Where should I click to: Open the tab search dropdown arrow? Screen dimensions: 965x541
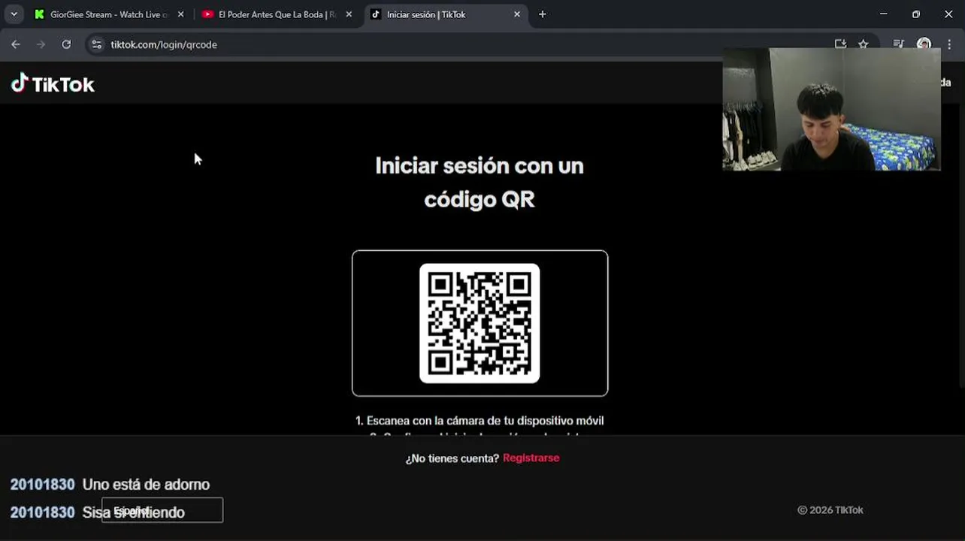(14, 14)
